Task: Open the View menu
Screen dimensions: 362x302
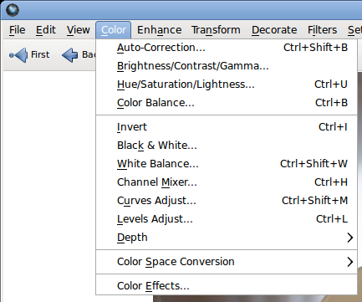Action: tap(79, 30)
